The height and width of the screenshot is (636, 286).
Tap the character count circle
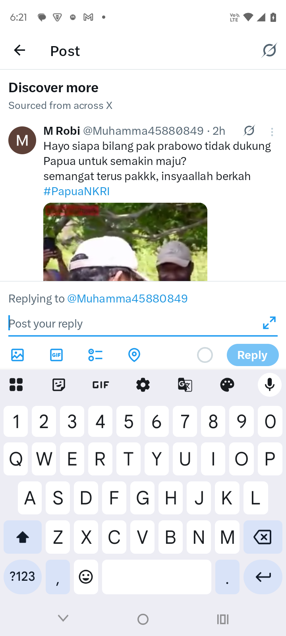(205, 355)
